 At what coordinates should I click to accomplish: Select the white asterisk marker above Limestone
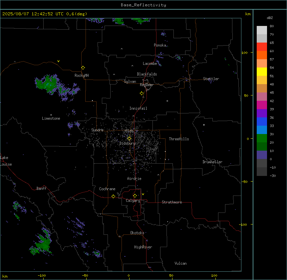[x=51, y=115]
